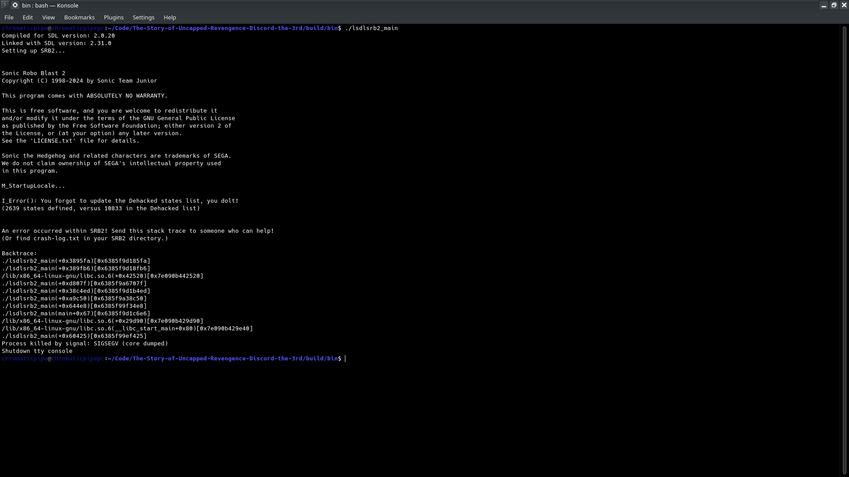This screenshot has height=477, width=849.
Task: Open the File menu
Action: tap(9, 18)
